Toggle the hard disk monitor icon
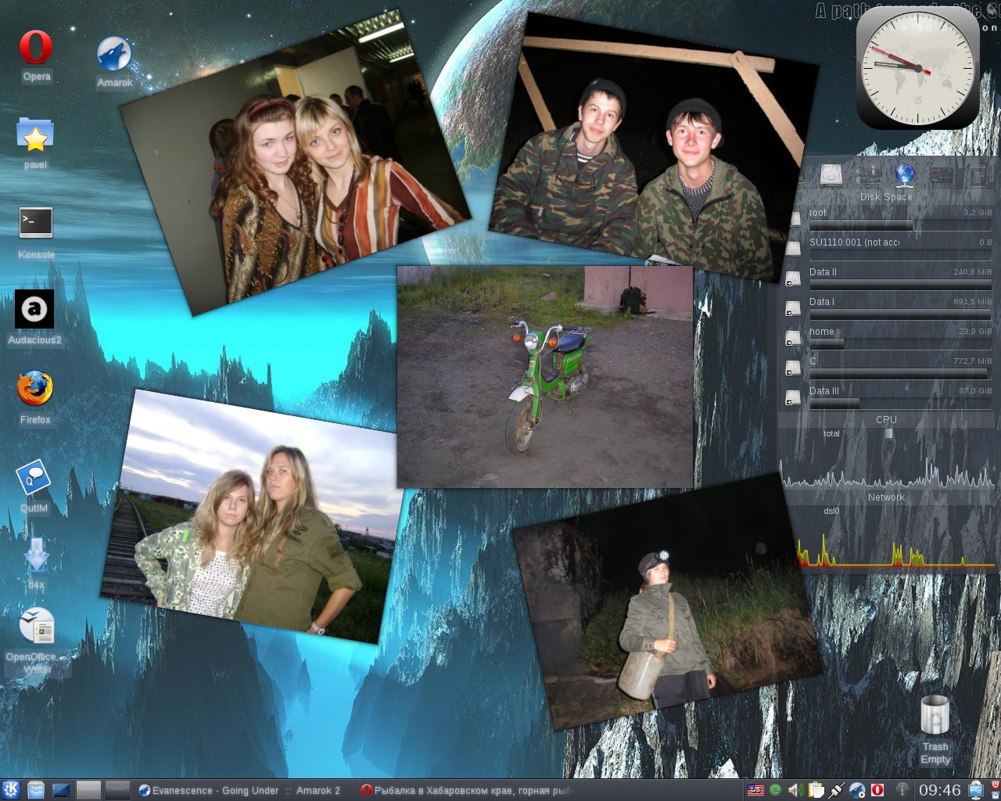Image resolution: width=1001 pixels, height=801 pixels. click(x=831, y=175)
